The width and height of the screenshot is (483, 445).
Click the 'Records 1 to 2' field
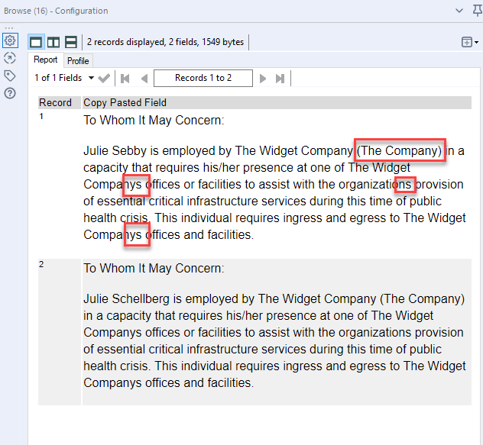click(x=203, y=78)
